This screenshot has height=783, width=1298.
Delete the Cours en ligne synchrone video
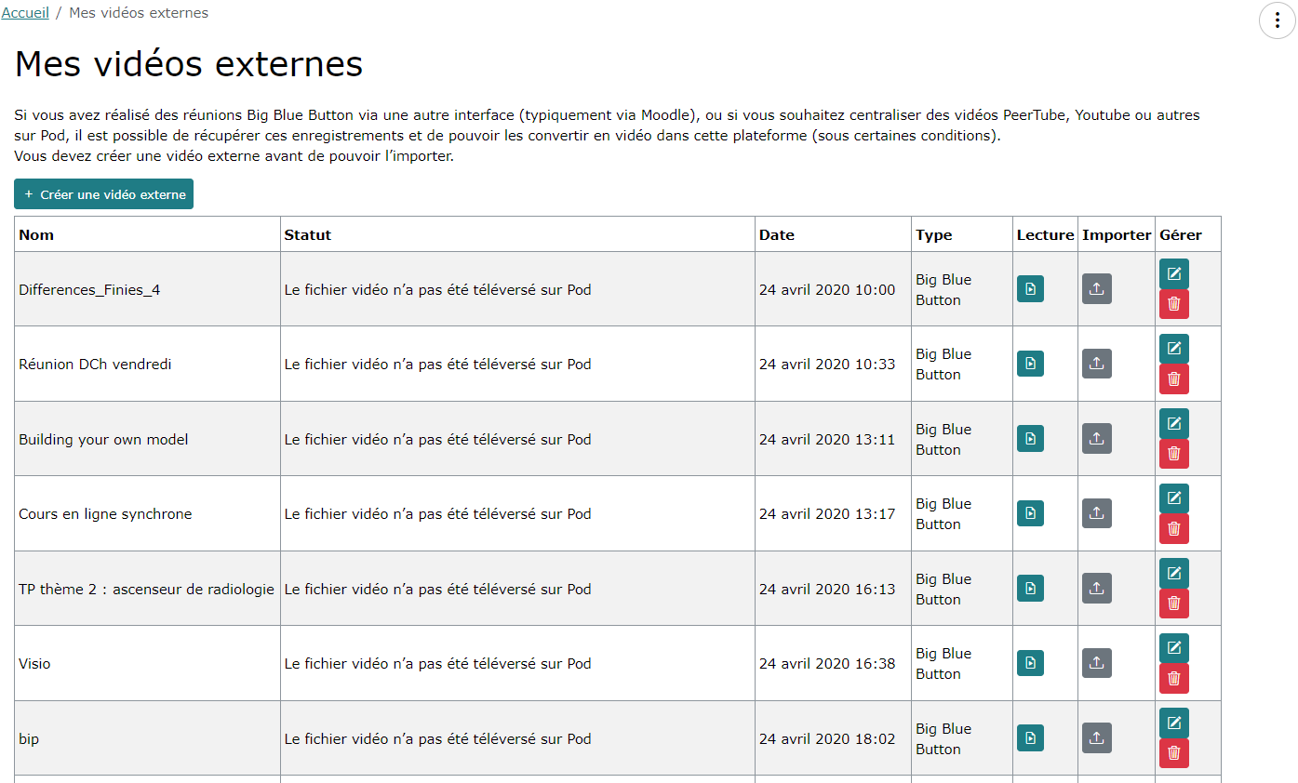coord(1173,528)
